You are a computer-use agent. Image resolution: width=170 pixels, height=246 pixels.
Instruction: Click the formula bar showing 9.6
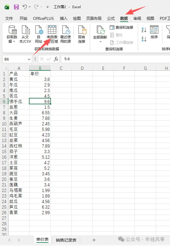(x=116, y=59)
